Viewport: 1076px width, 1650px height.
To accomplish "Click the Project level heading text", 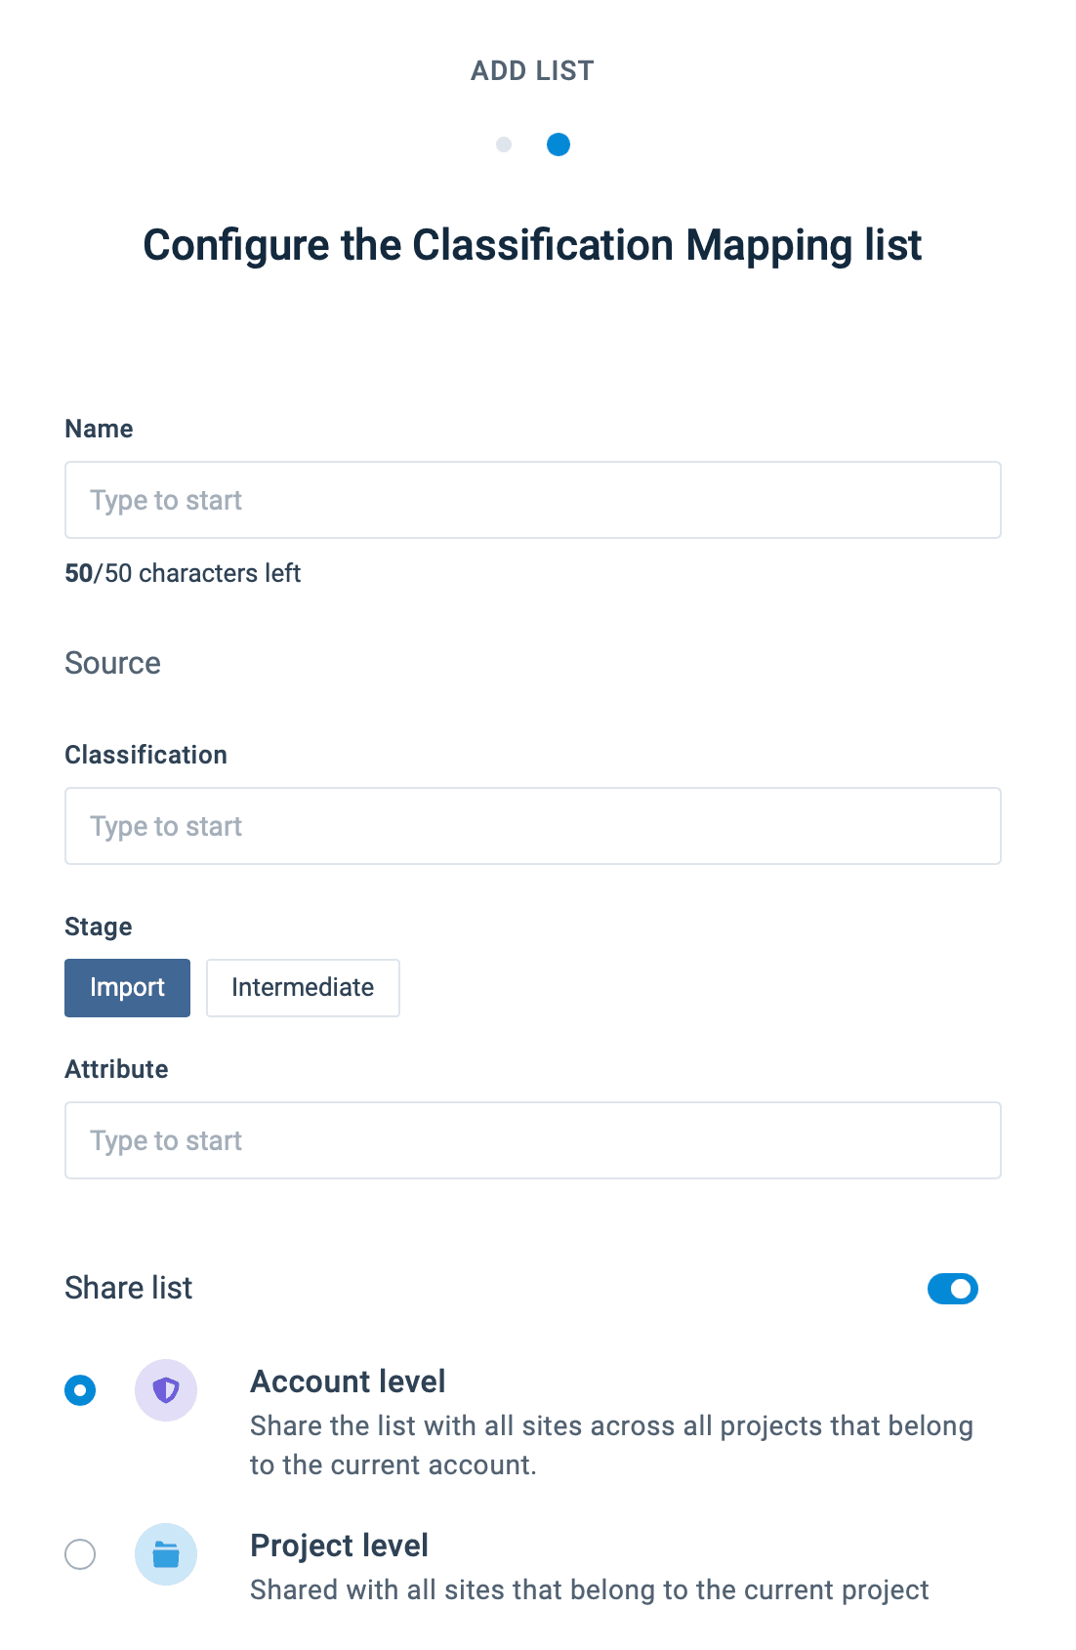I will pyautogui.click(x=339, y=1546).
